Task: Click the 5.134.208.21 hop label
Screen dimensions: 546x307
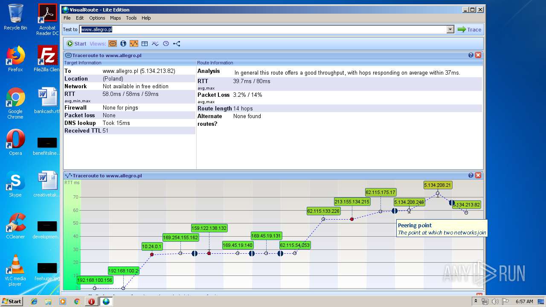Action: pyautogui.click(x=438, y=185)
